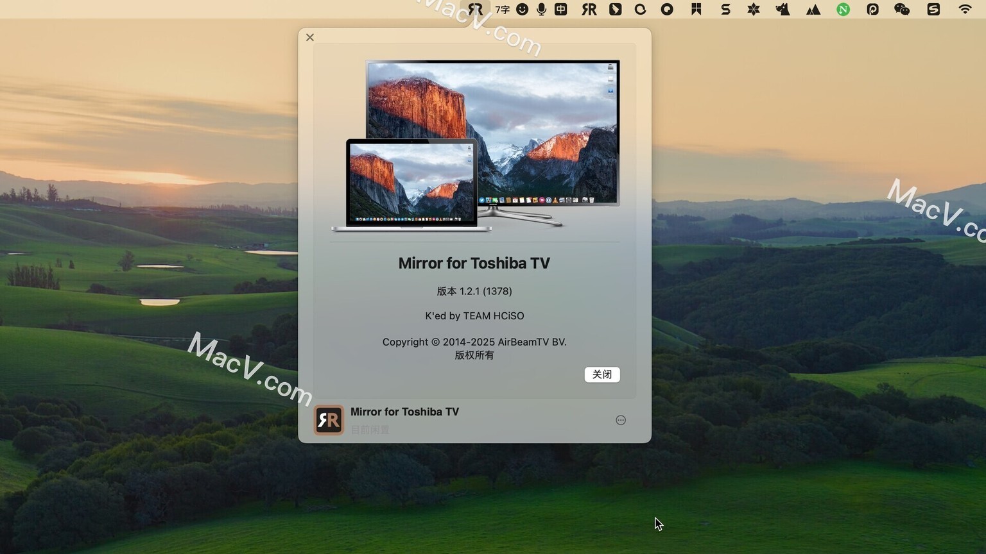The width and height of the screenshot is (986, 554).
Task: Click the open ring C-shaped menu bar icon
Action: [640, 9]
